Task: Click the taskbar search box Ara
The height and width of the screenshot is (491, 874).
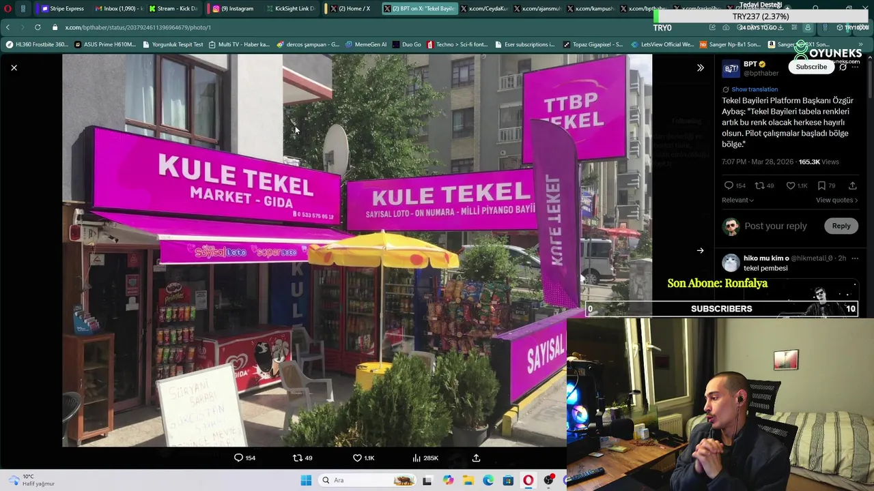Action: 367,480
